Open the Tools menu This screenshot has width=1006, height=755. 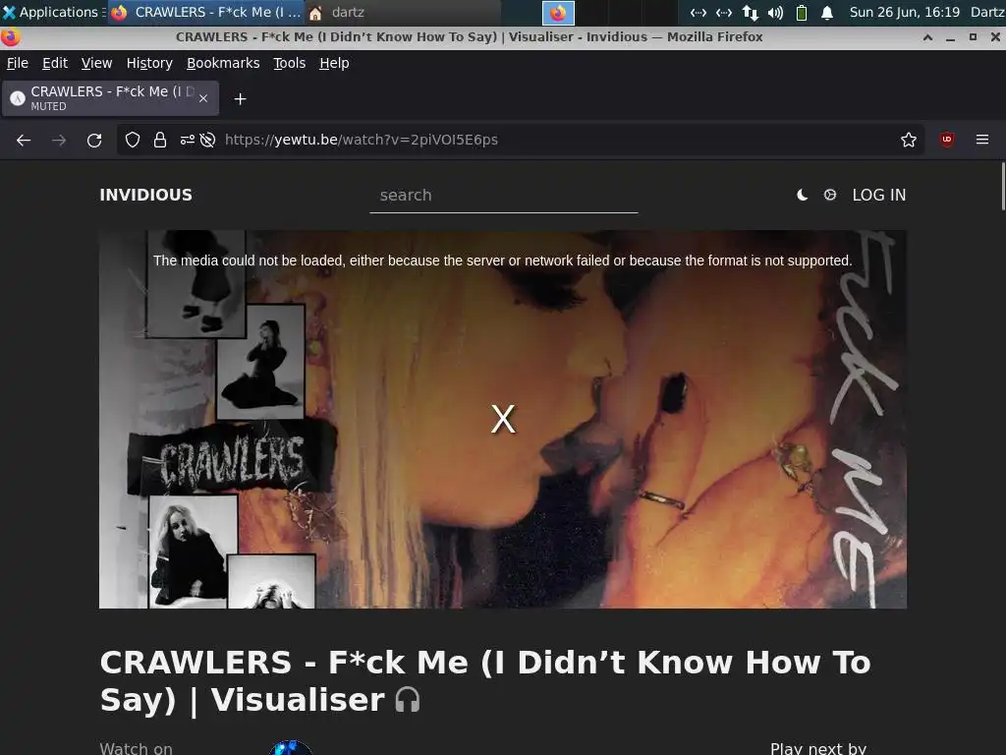click(x=290, y=63)
